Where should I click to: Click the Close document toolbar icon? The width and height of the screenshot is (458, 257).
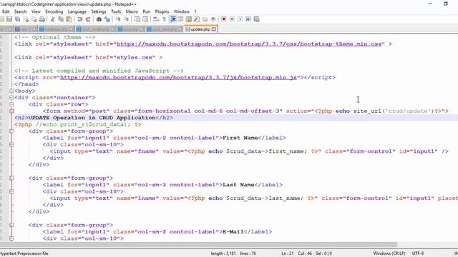click(x=26, y=19)
